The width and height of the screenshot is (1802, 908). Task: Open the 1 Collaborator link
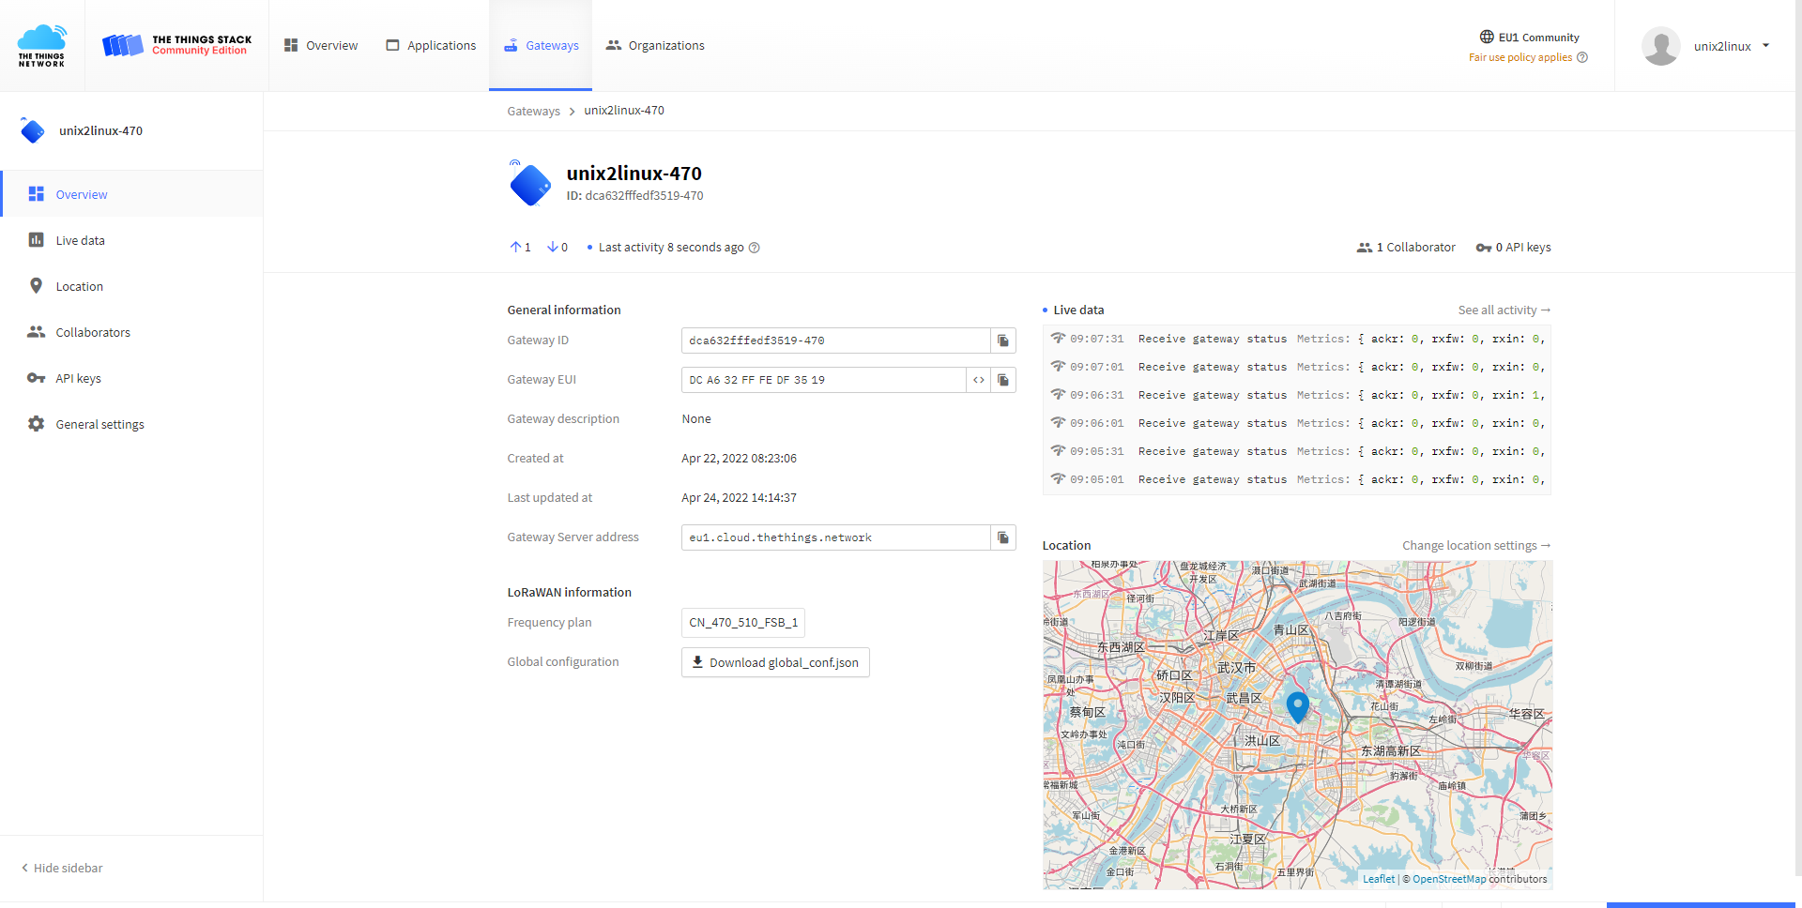[1406, 248]
